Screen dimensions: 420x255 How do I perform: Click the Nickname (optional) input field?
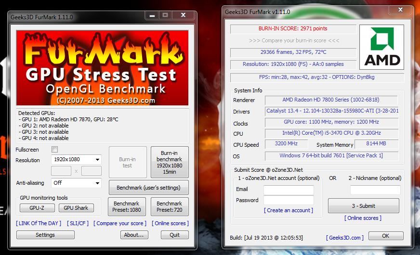pyautogui.click(x=375, y=190)
